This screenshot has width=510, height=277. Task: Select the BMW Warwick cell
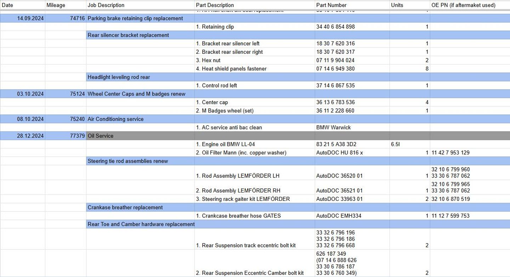(333, 128)
